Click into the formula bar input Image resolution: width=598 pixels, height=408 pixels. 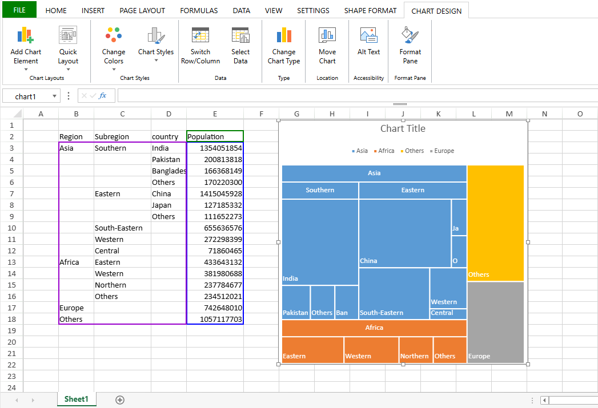[358, 96]
